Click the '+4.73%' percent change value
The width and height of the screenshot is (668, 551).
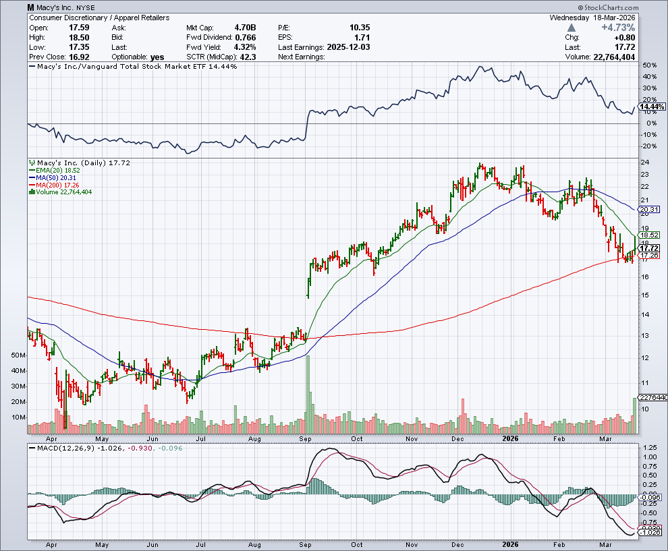(618, 28)
